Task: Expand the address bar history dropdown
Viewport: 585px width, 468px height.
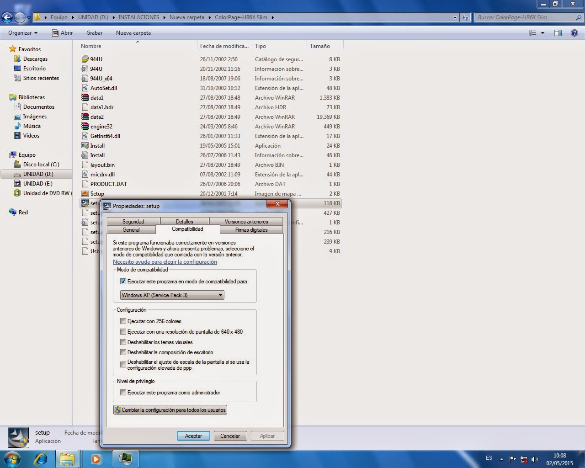Action: point(455,17)
